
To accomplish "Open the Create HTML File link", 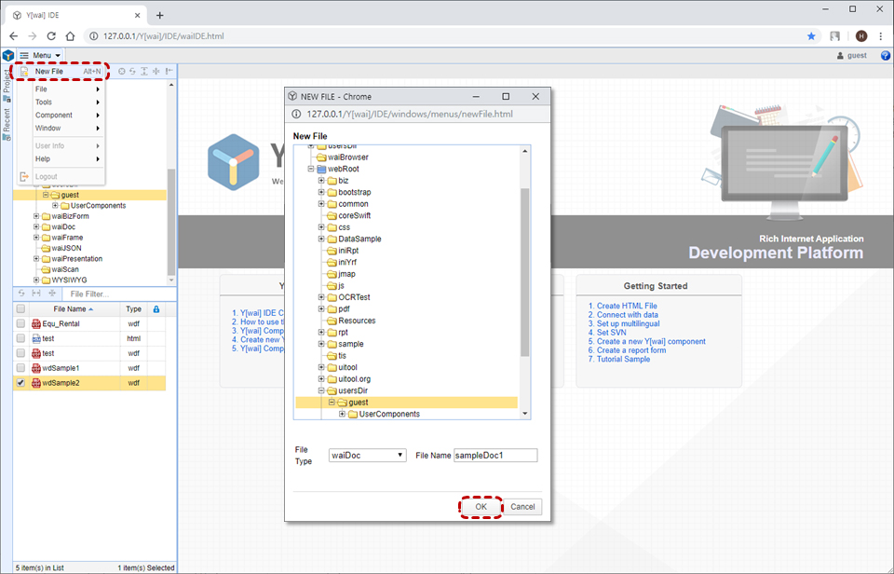I will (626, 306).
